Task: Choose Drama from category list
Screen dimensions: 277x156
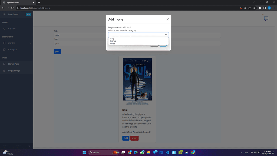Action: point(113,41)
